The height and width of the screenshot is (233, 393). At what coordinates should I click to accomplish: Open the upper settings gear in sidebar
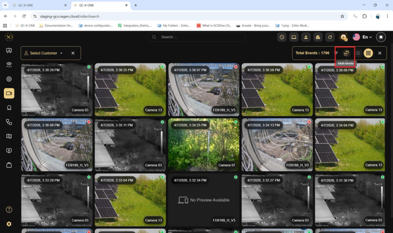9,79
